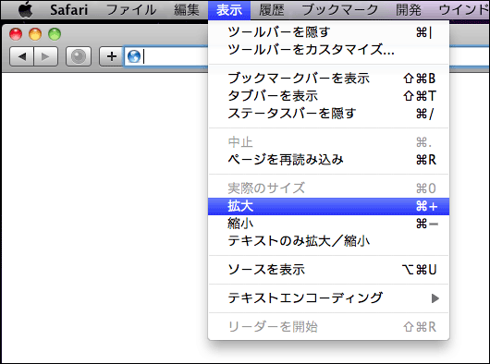
Task: Click the round grey toolbar button
Action: (79, 56)
